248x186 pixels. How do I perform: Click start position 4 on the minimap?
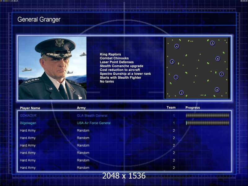pos(177,46)
